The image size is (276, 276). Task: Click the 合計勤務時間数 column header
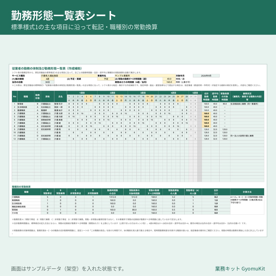pos(206,96)
